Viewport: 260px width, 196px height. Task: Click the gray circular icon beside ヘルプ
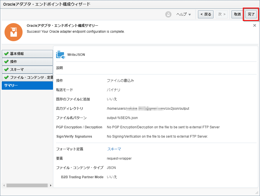click(168, 14)
